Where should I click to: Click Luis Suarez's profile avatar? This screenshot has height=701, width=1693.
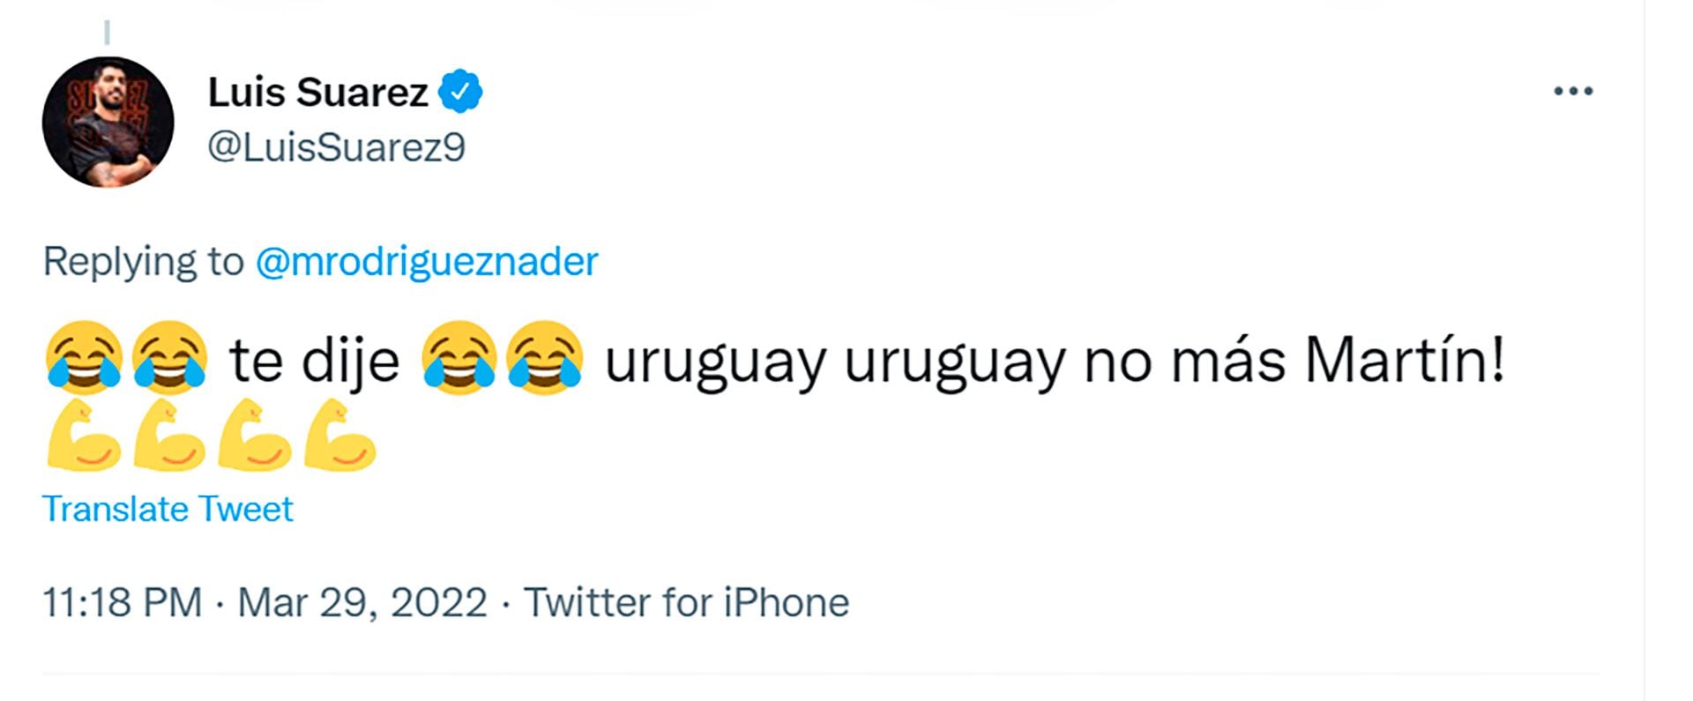pyautogui.click(x=108, y=122)
